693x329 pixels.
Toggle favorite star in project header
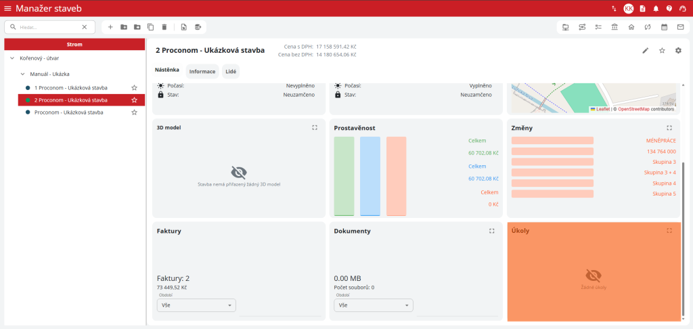662,51
